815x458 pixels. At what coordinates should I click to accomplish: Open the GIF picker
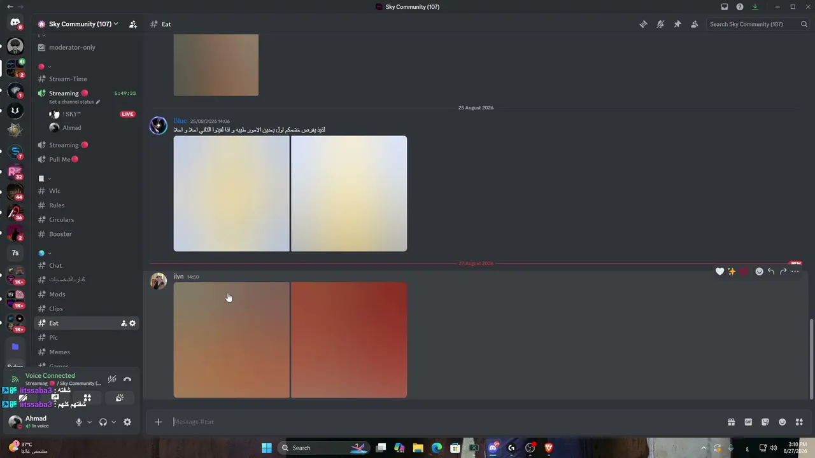coord(748,422)
